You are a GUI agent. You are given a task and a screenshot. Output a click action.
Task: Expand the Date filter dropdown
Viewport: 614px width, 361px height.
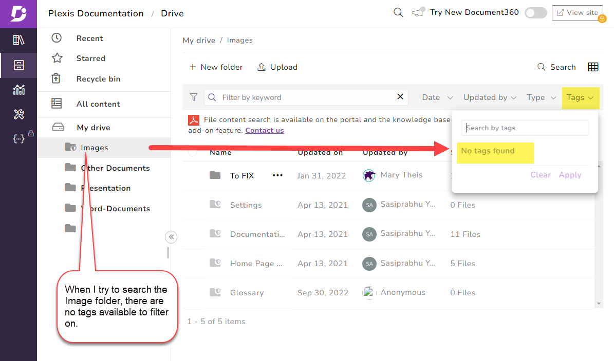coord(437,97)
